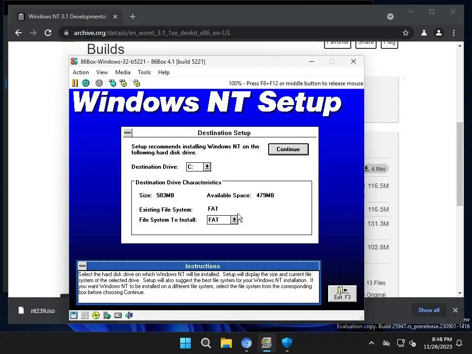The height and width of the screenshot is (354, 472).
Task: Close the downloads bar
Action: 455,310
